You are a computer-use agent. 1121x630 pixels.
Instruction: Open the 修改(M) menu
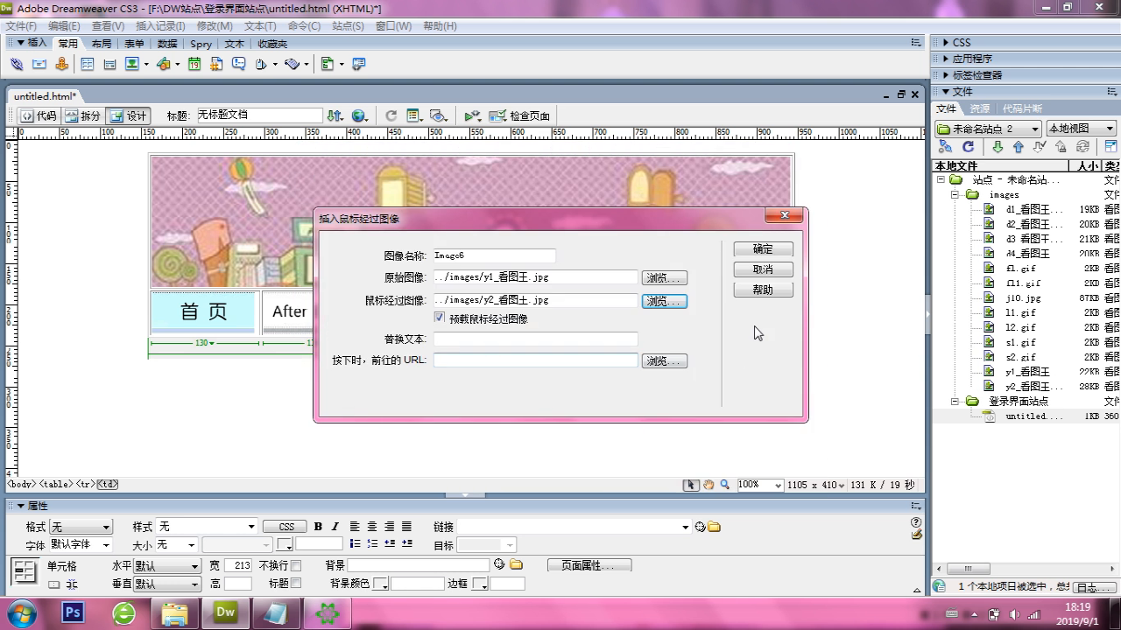pos(215,26)
